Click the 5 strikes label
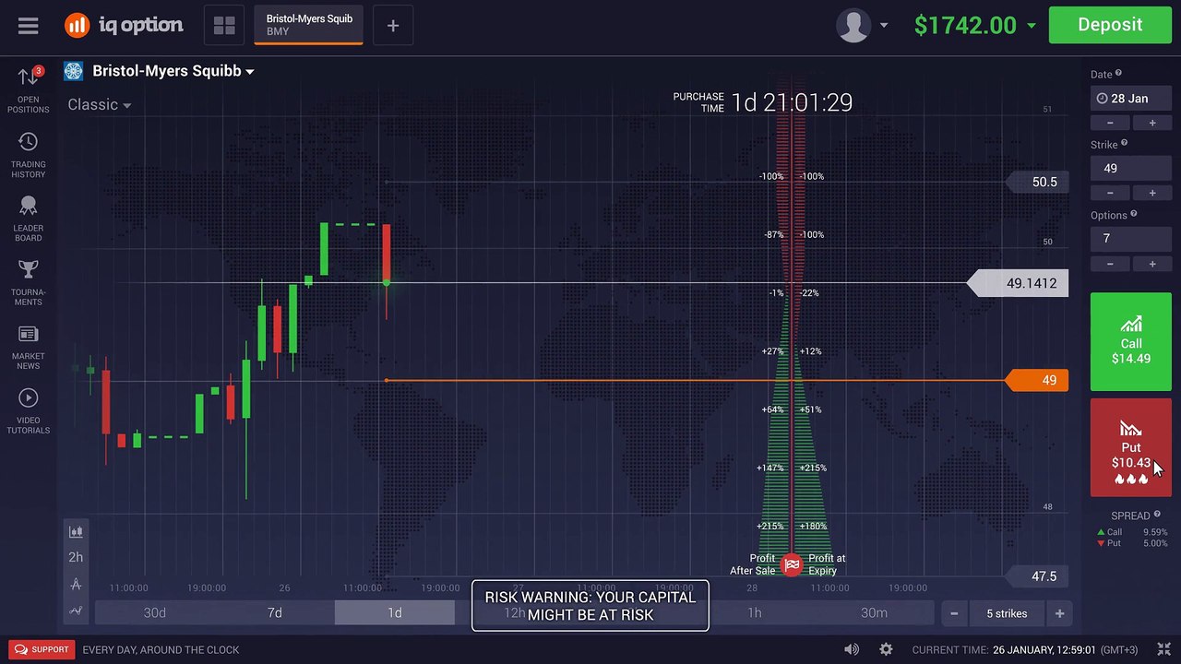Image resolution: width=1181 pixels, height=664 pixels. (1007, 613)
